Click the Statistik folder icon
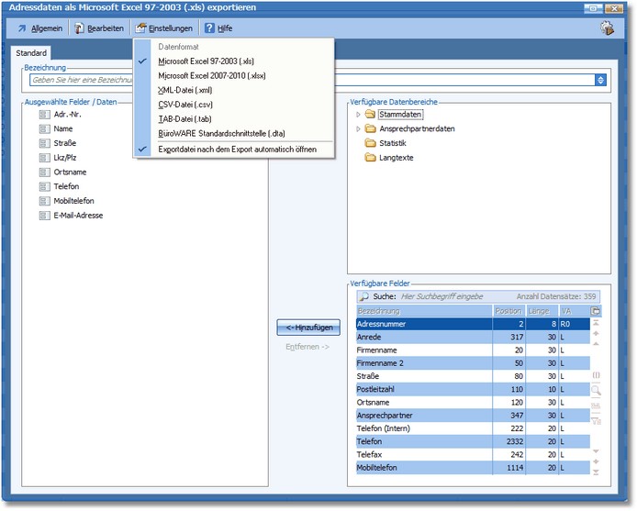Image resolution: width=637 pixels, height=511 pixels. point(371,143)
